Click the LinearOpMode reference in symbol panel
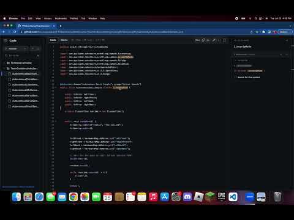Viewport: 294px width, 220px height. point(255,71)
